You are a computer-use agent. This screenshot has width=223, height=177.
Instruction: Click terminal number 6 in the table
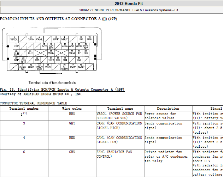coord(24,152)
